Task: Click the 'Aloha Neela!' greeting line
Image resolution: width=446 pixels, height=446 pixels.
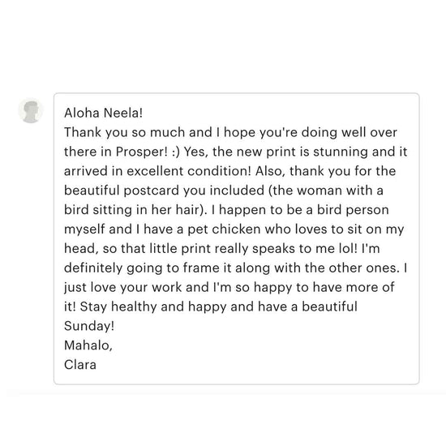Action: 103,113
